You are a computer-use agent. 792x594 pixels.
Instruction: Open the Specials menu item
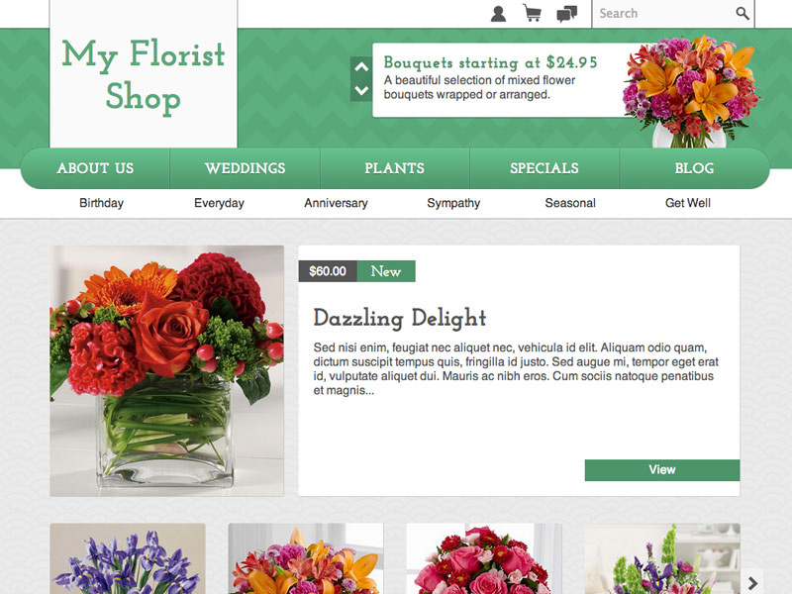(544, 168)
